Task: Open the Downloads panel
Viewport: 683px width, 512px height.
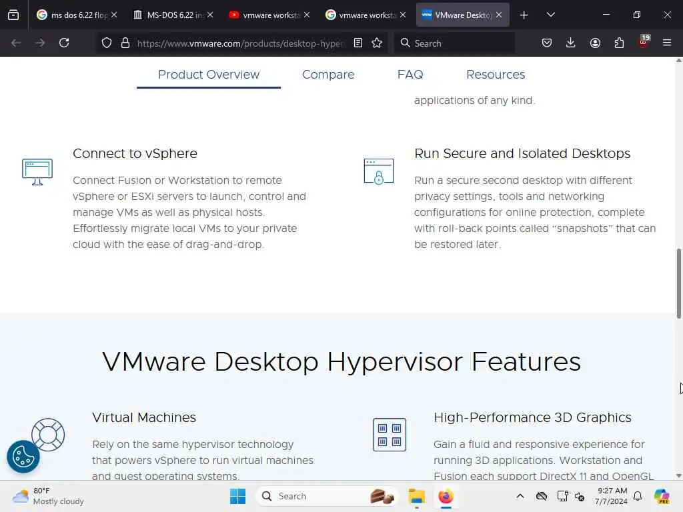Action: [571, 43]
